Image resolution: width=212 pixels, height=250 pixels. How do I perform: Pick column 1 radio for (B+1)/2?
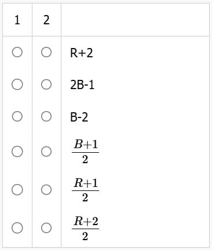coord(17,152)
